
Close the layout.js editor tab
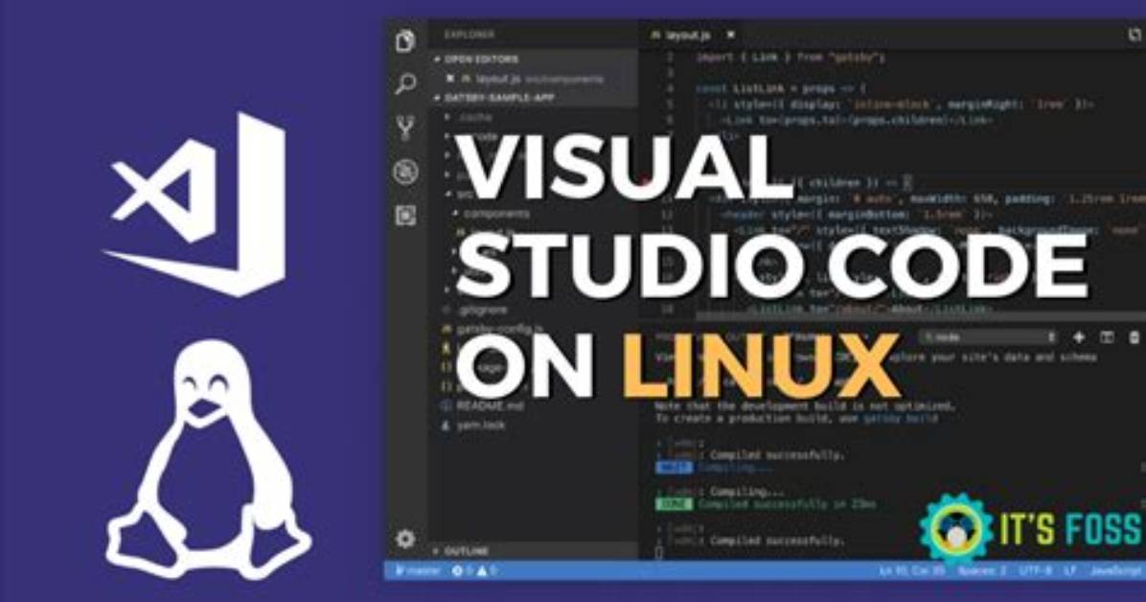point(730,35)
